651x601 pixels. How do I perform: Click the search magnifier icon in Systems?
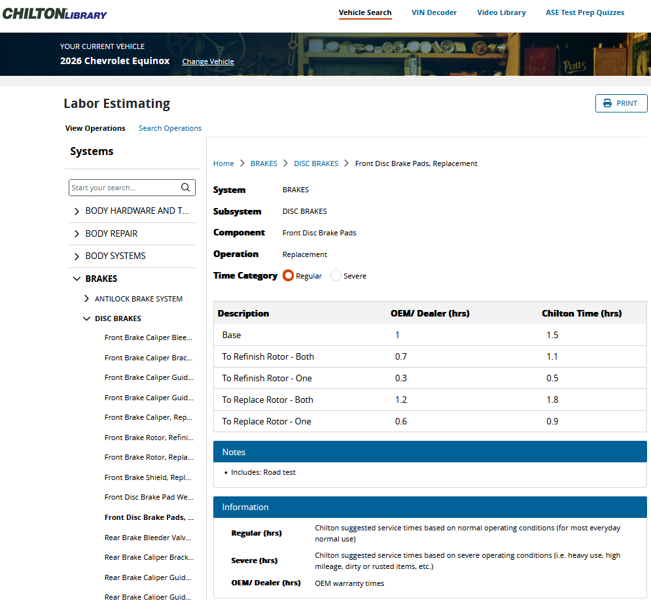pos(186,188)
